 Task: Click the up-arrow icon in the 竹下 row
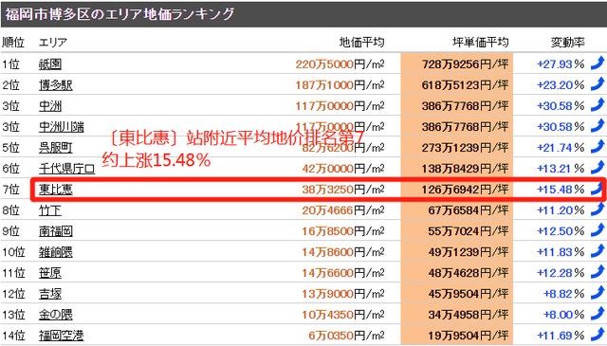[598, 209]
